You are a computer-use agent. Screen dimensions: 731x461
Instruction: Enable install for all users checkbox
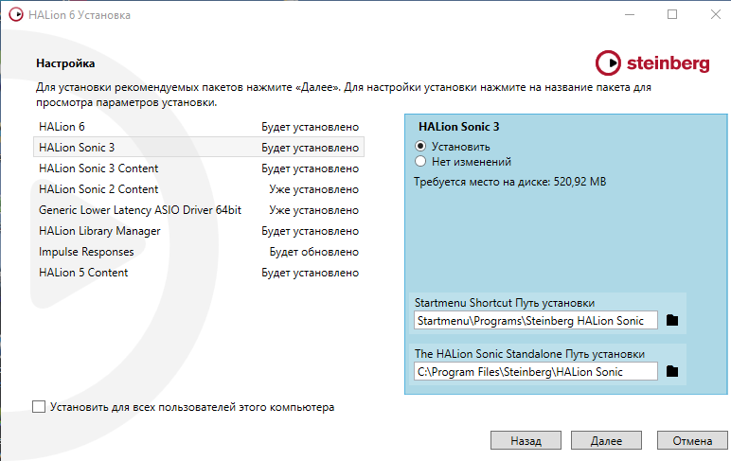pos(39,407)
